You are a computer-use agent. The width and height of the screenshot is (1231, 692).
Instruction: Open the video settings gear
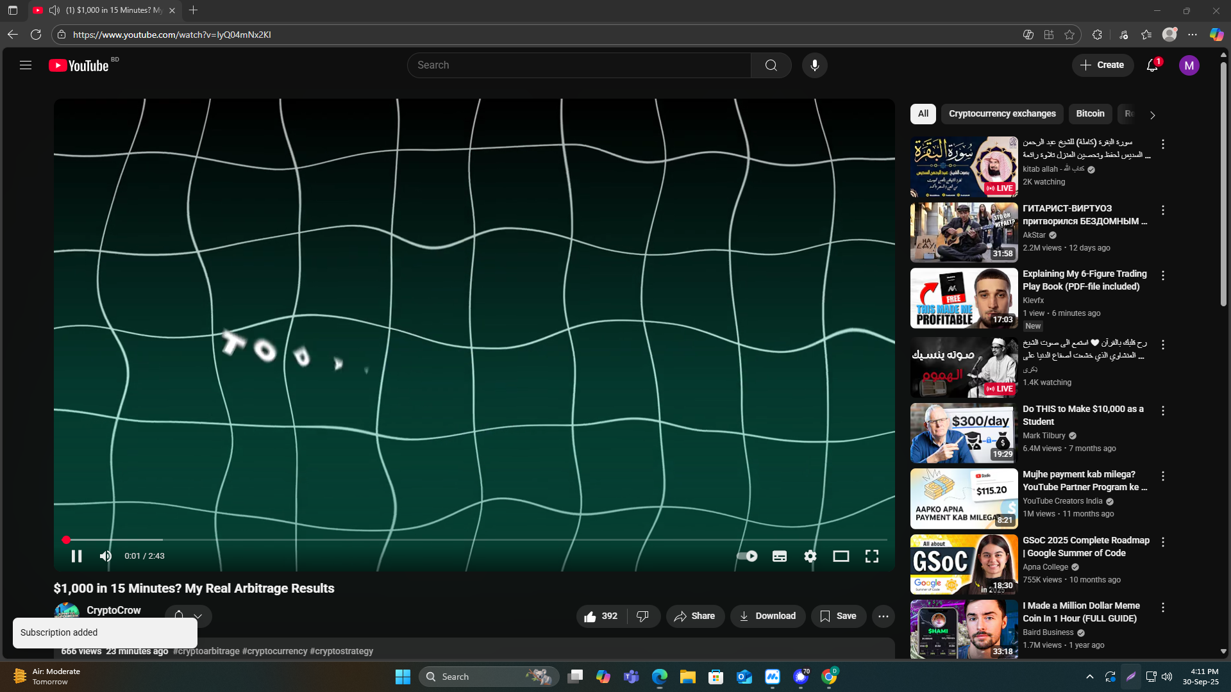810,556
